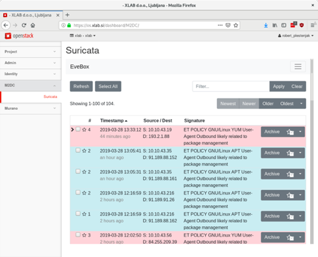Screen dimensions: 318x257
Task: Open Firefox downloads arrow icon
Action: click(x=266, y=26)
